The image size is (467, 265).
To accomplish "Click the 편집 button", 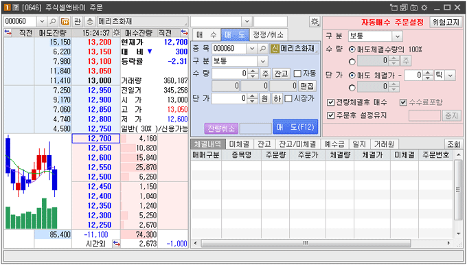I will (x=307, y=86).
